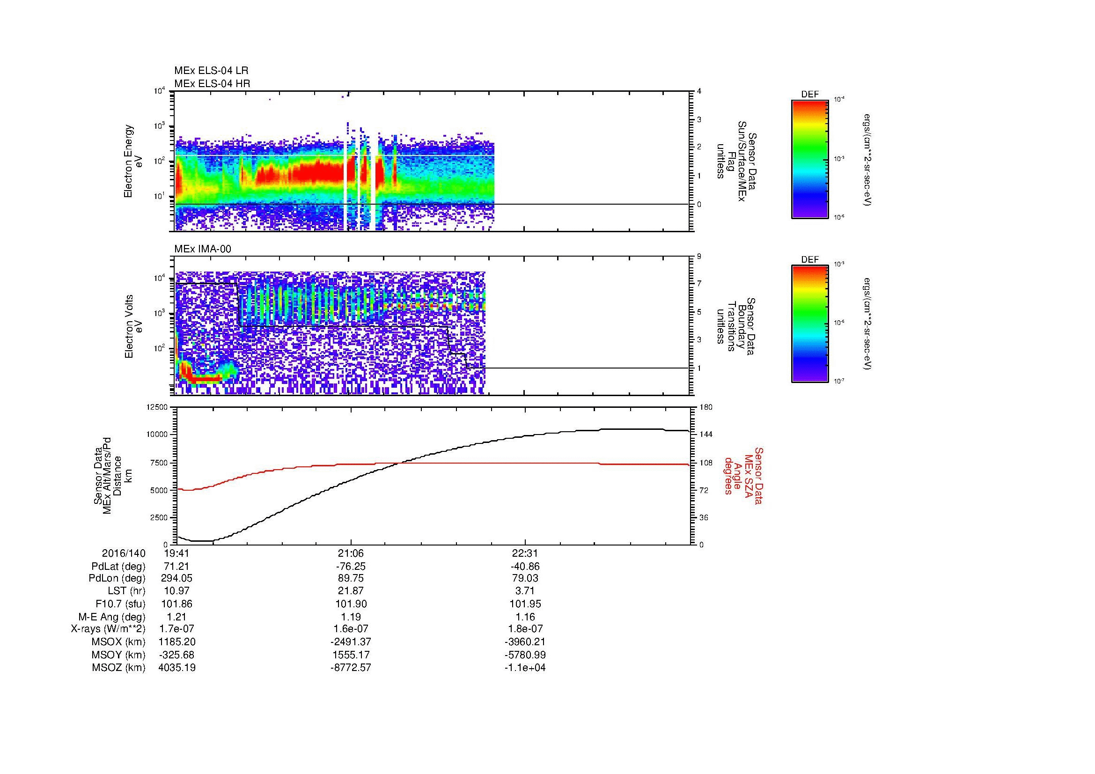The width and height of the screenshot is (1095, 774).
Task: Click the M-E Ang value 1.19
Action: [351, 617]
